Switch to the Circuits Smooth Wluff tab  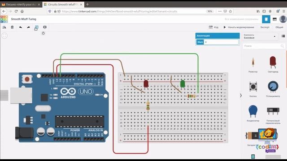tap(63, 4)
